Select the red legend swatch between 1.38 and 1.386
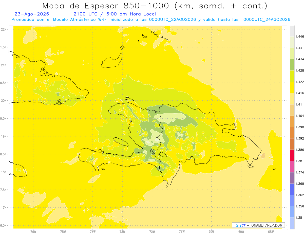304x235 pixels. (x=292, y=155)
